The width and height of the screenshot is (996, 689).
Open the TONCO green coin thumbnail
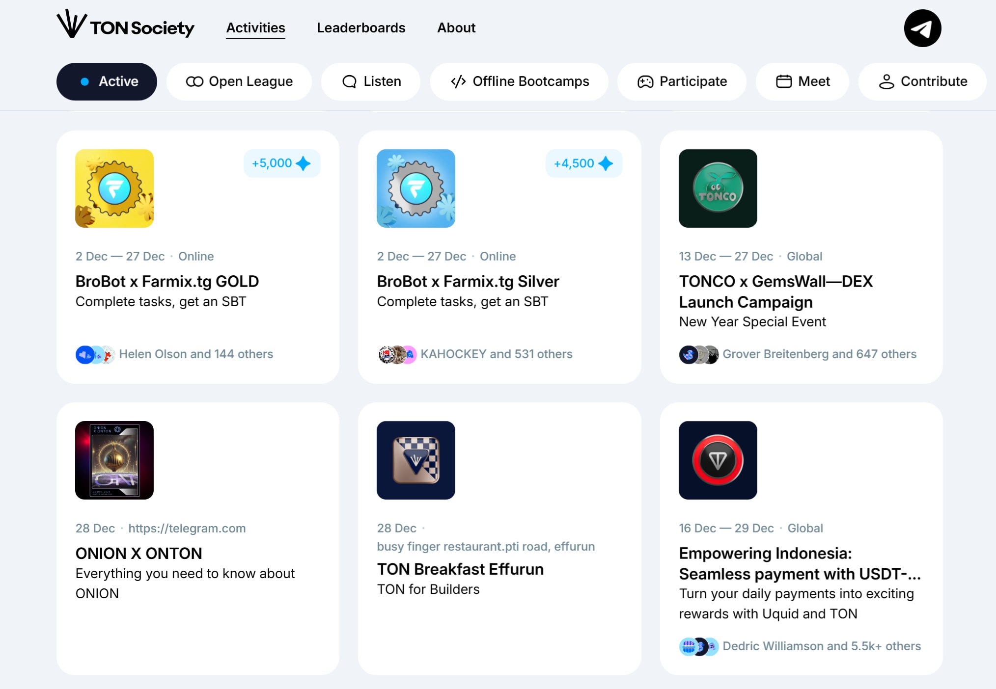(718, 188)
